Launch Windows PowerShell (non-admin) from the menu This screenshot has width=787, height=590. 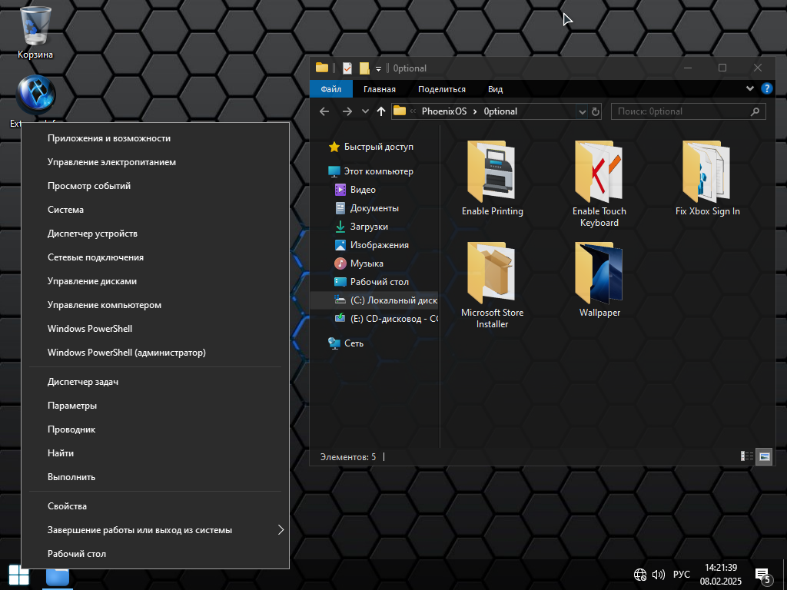(x=155, y=329)
